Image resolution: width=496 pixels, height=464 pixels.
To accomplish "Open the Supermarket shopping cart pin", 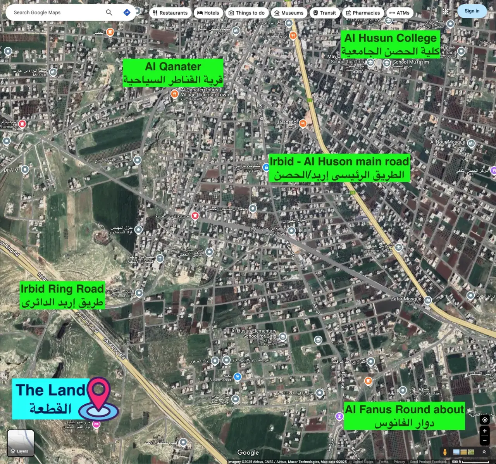I will [238, 376].
